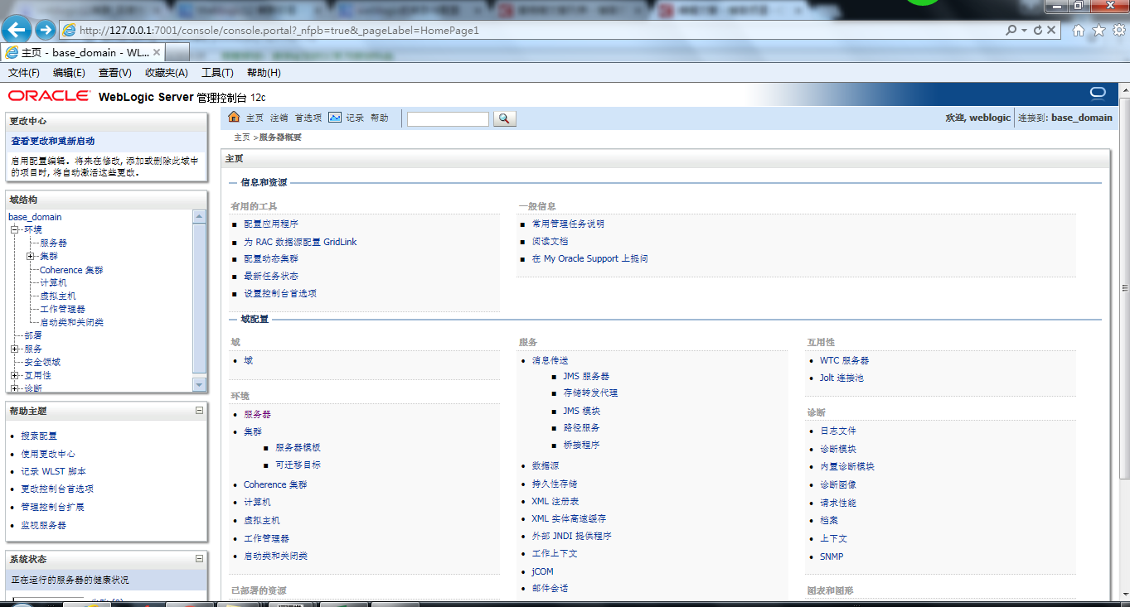Click the browser Back arrow button
This screenshot has width=1130, height=607.
17,31
